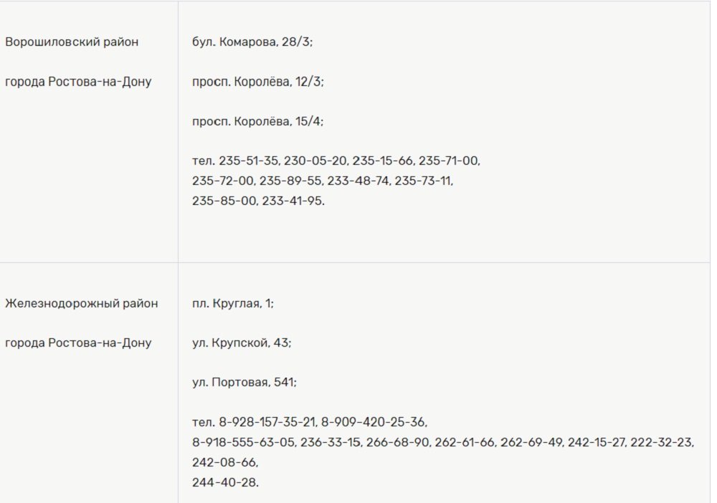Select address бул. Комарова, 28/3
The width and height of the screenshot is (717, 503).
(252, 42)
